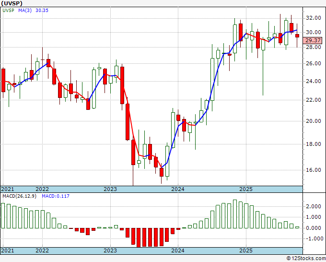326x262 pixels.
Task: Click the 28.00 price axis label
Action: 314,47
